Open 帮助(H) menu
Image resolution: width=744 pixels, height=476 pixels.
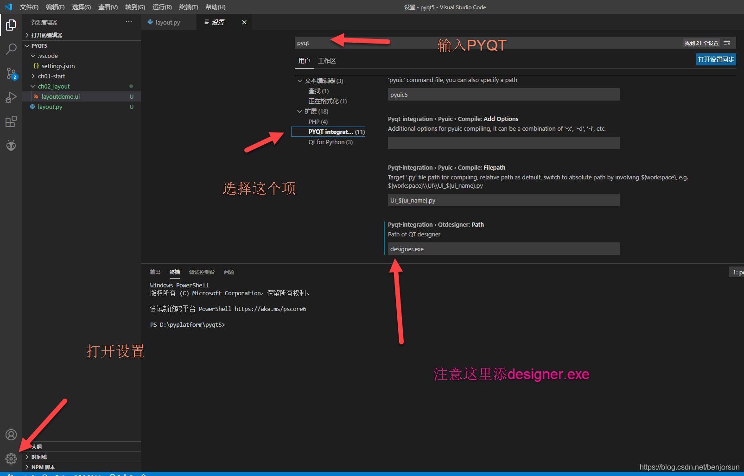(216, 7)
